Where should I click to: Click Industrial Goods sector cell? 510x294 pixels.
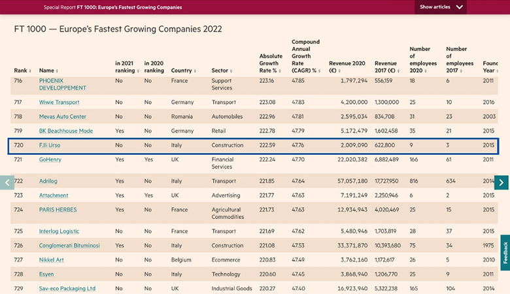[x=231, y=288]
